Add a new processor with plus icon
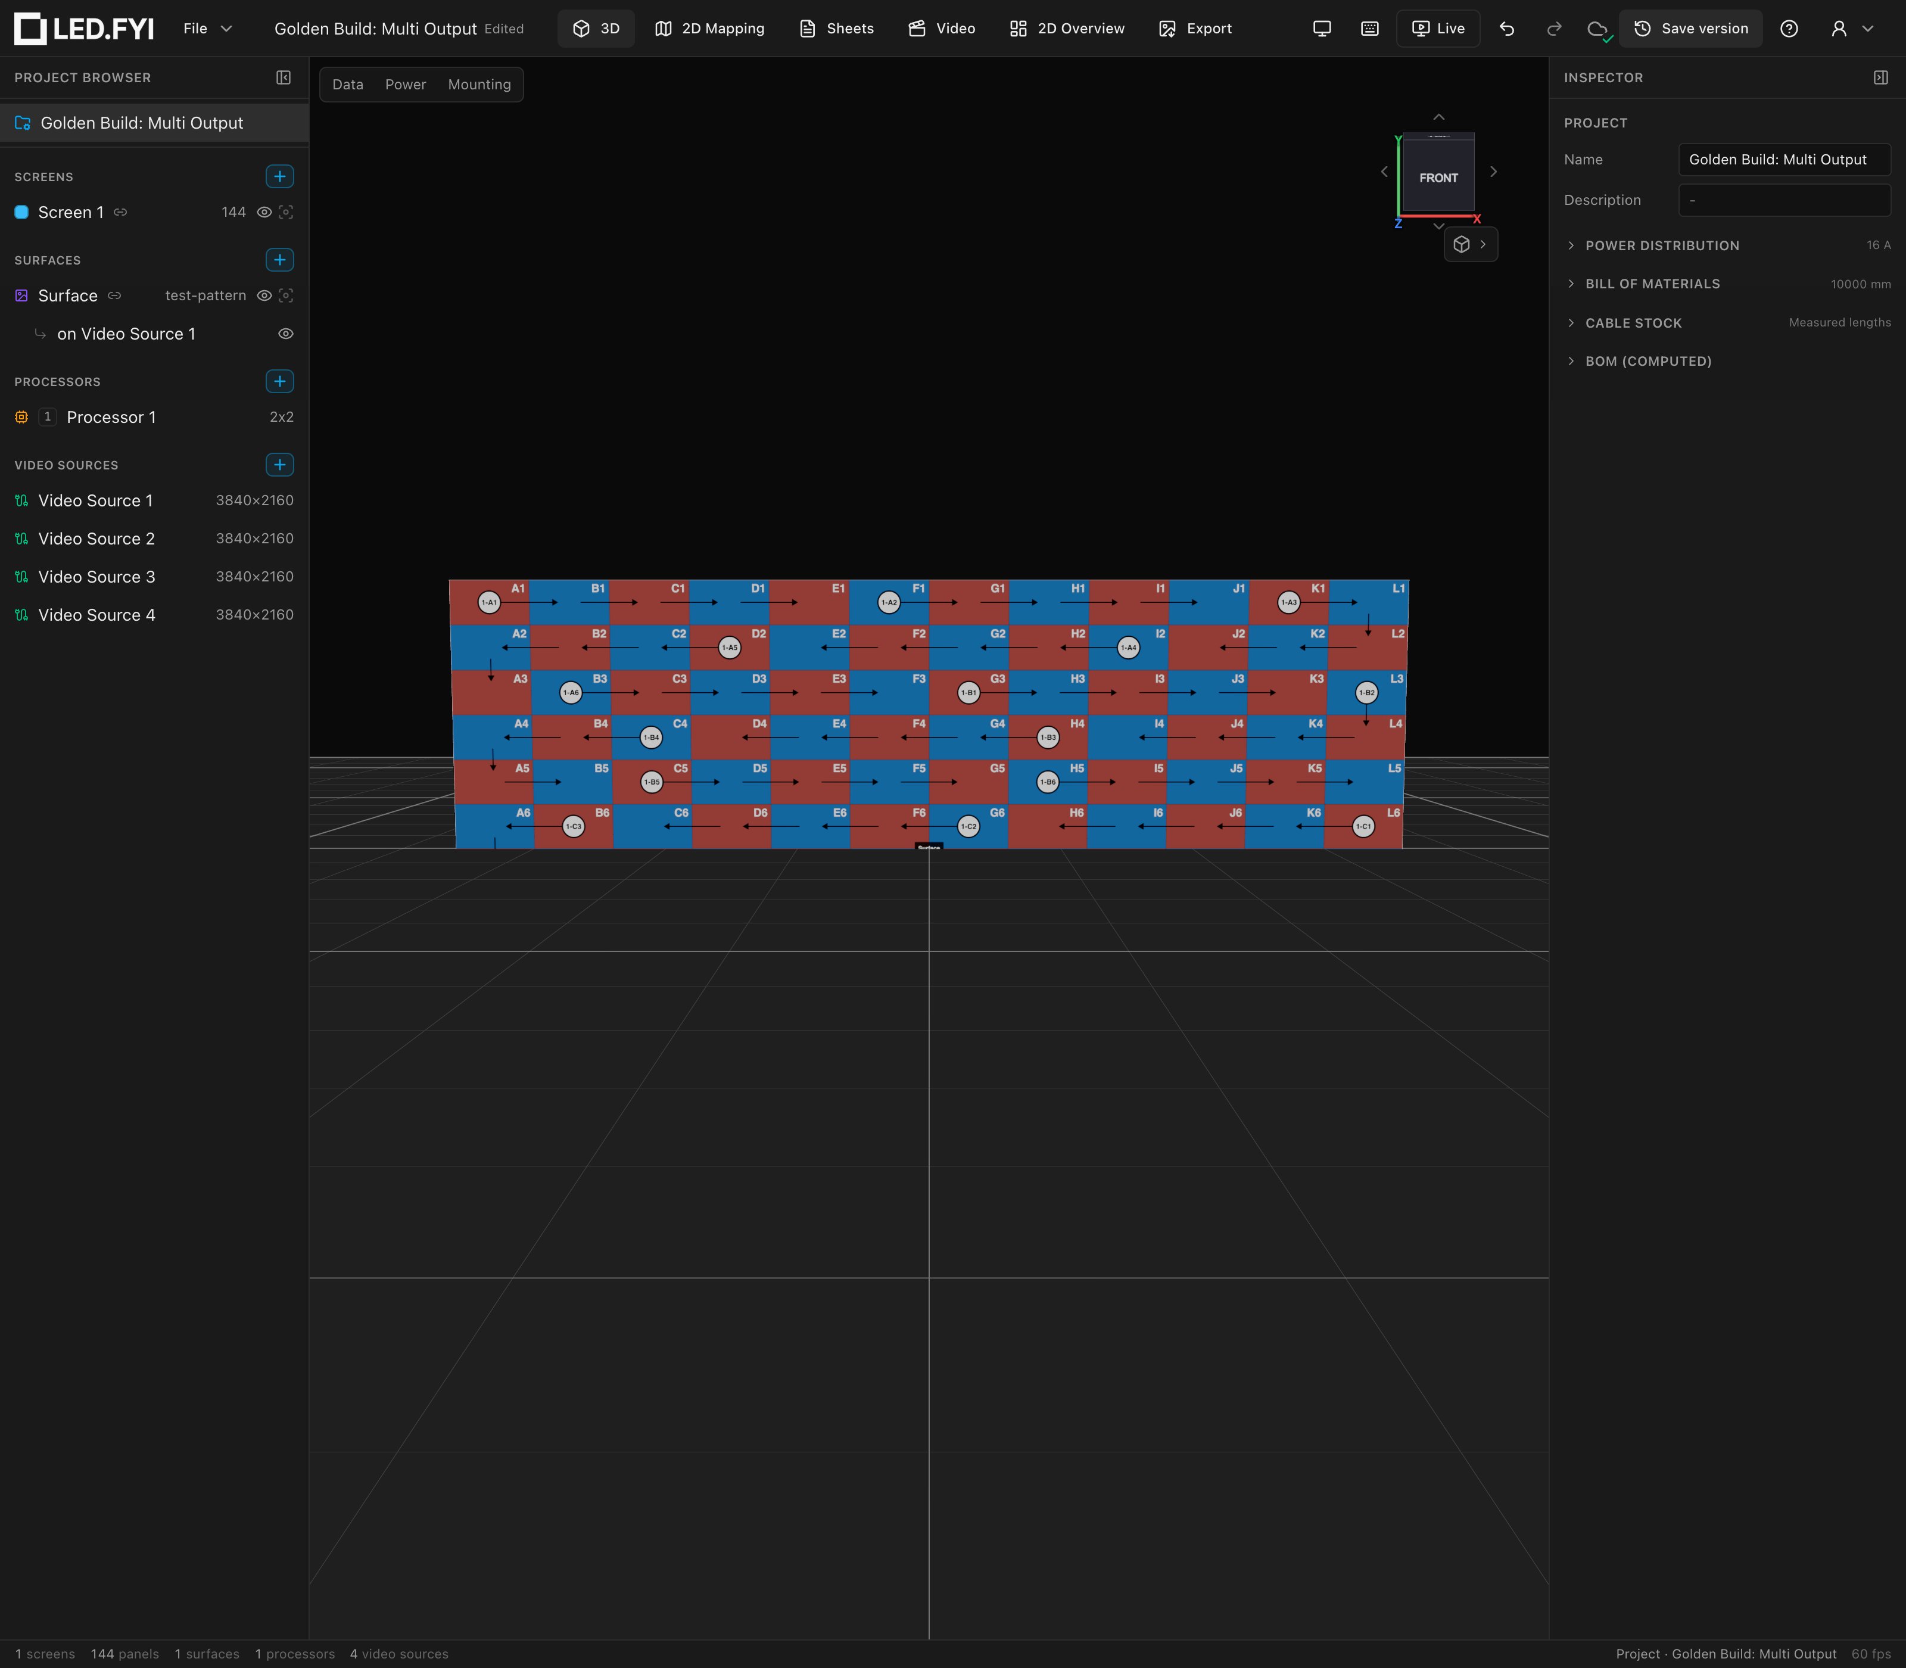 coord(279,381)
